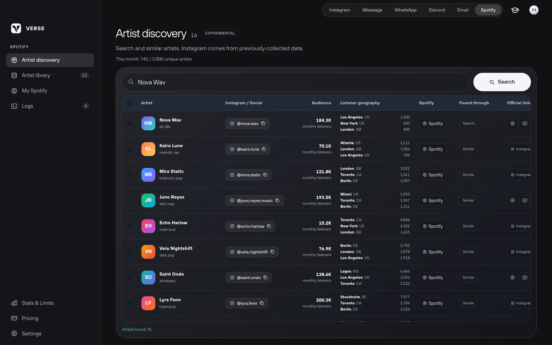
Task: Click the Search button
Action: [502, 82]
